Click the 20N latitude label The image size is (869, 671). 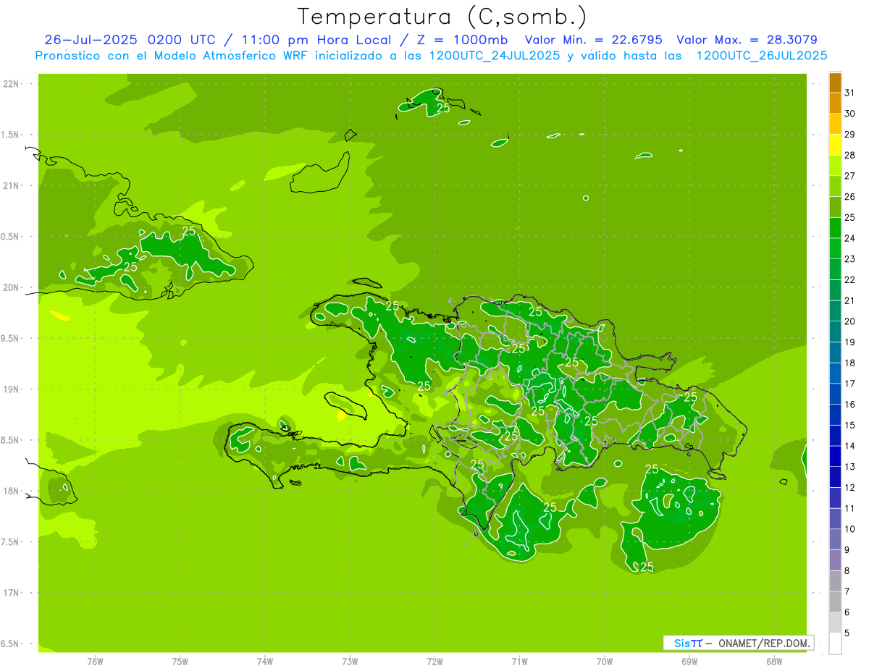coord(12,287)
